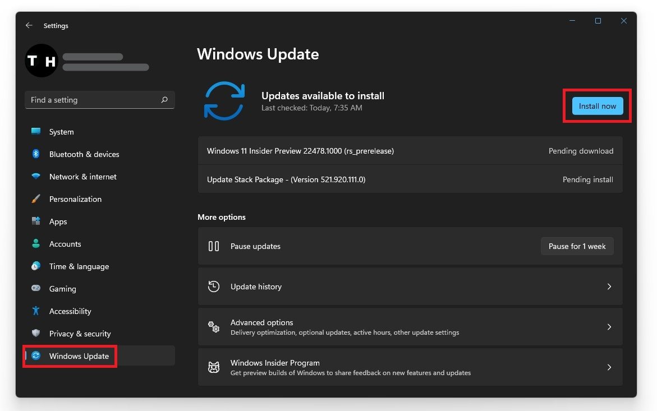
Task: Click the Find a setting search box
Action: [x=100, y=100]
